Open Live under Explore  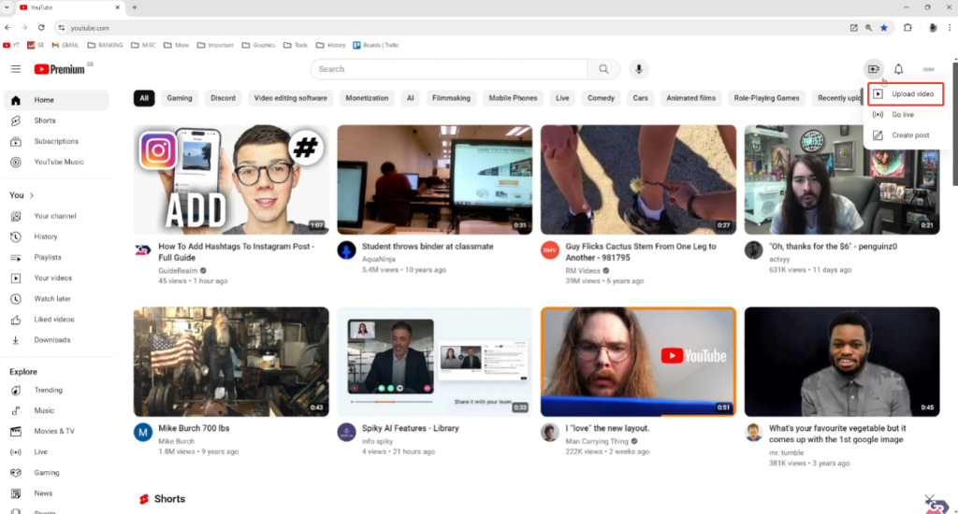[56, 452]
